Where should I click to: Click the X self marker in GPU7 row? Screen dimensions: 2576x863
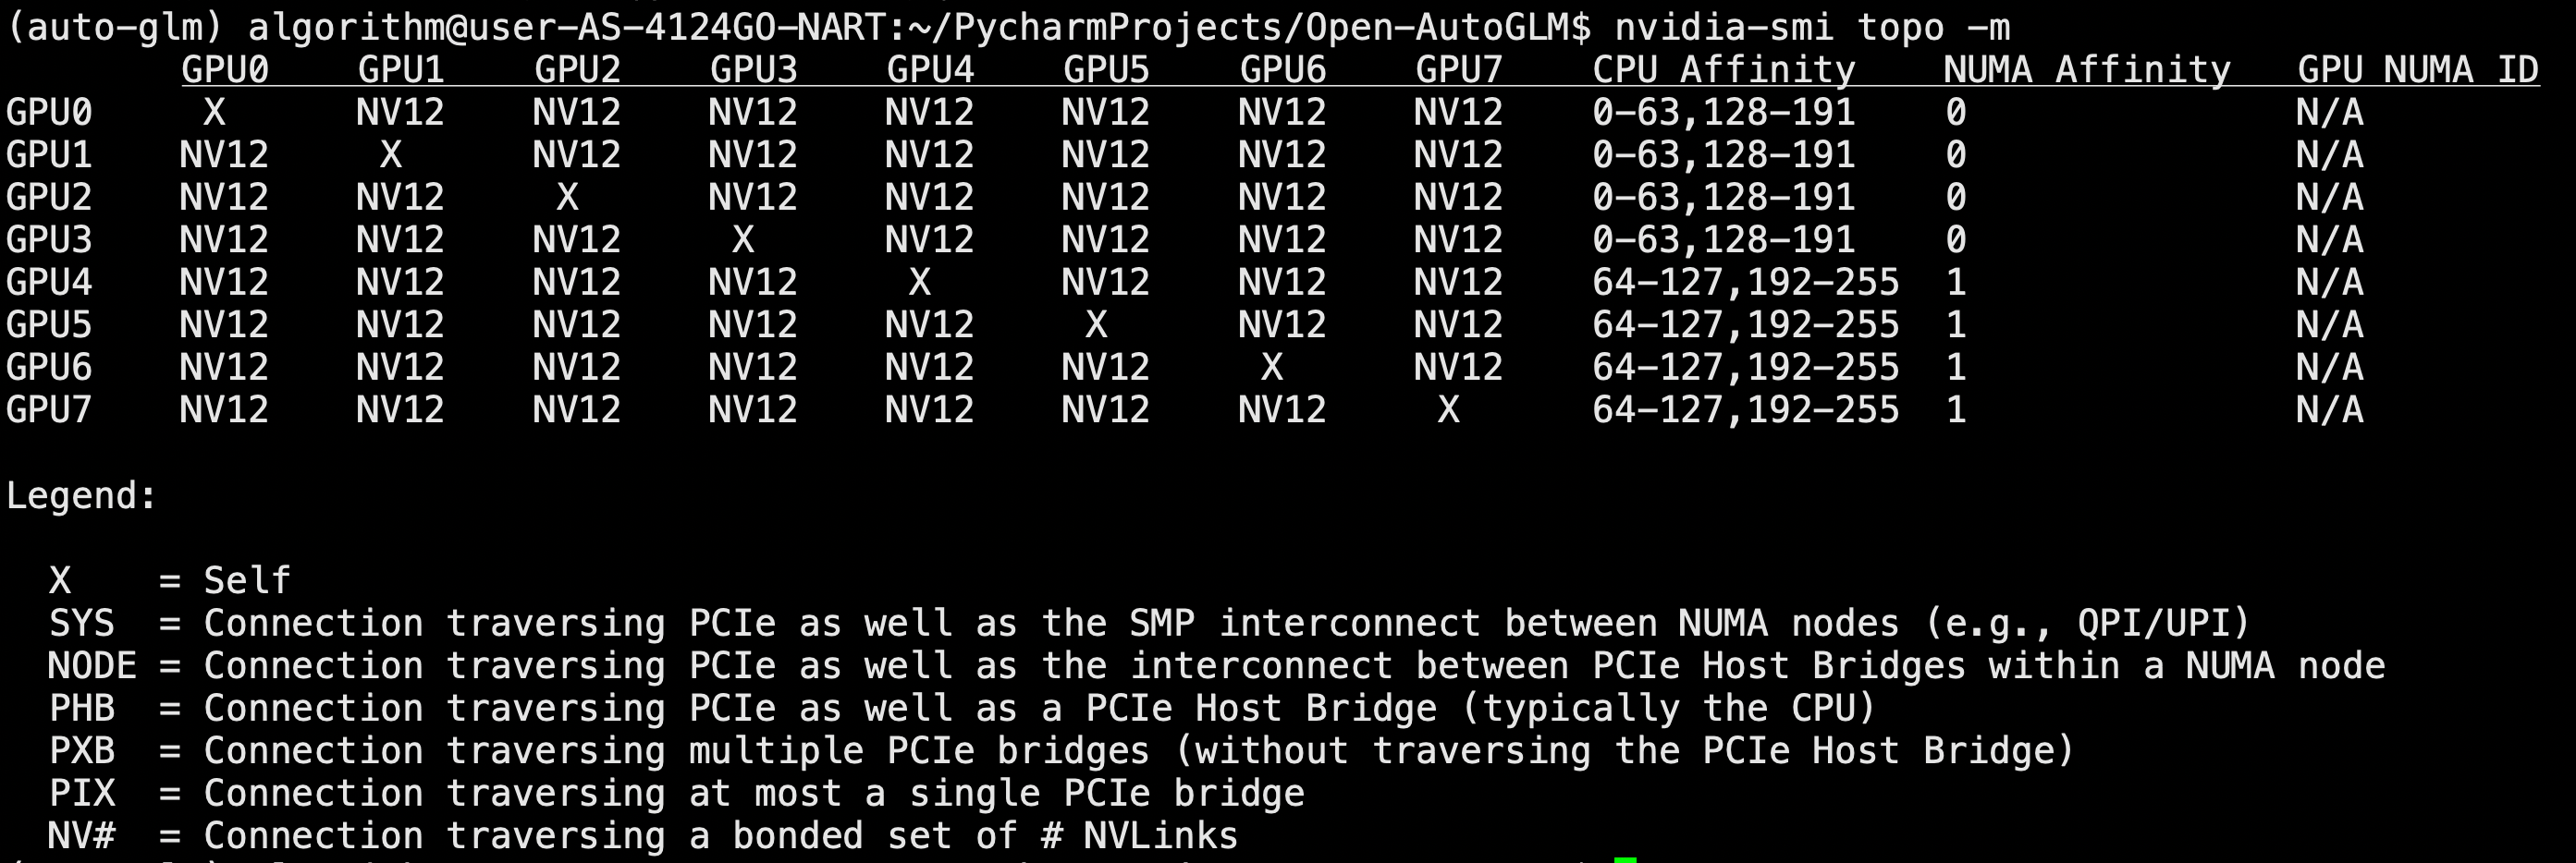pyautogui.click(x=1448, y=409)
